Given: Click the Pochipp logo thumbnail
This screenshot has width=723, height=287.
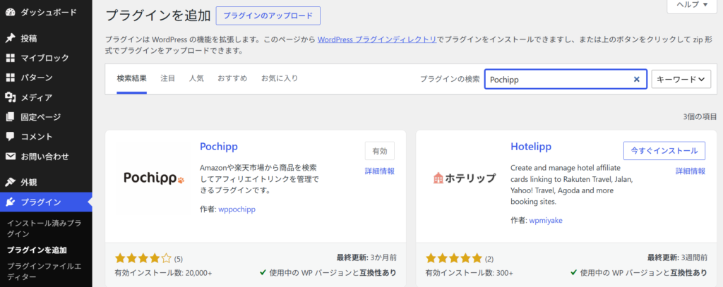Looking at the screenshot, I should pos(153,178).
